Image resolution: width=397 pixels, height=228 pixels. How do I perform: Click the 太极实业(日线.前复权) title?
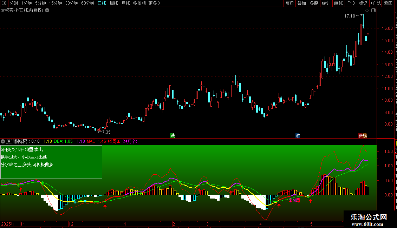(22, 11)
